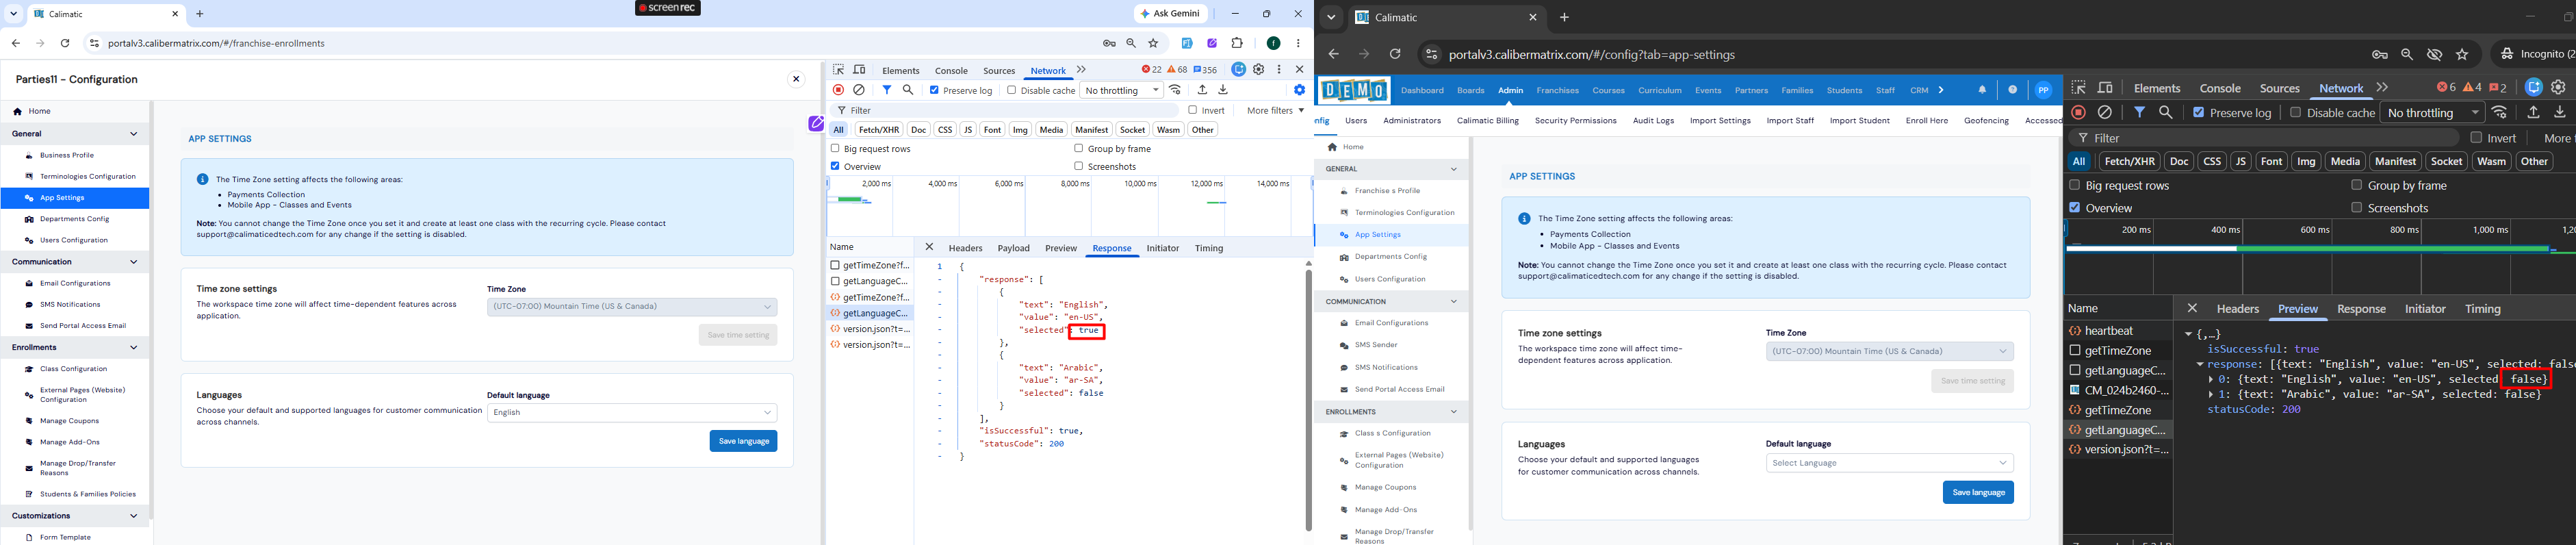Viewport: 2576px width, 545px height.
Task: Open Time Zone dropdown in left window
Action: pos(632,307)
